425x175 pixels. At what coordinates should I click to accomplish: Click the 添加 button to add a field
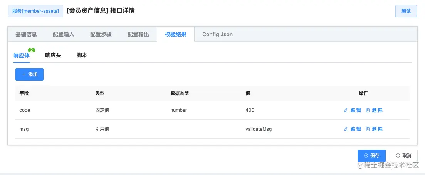coord(30,74)
